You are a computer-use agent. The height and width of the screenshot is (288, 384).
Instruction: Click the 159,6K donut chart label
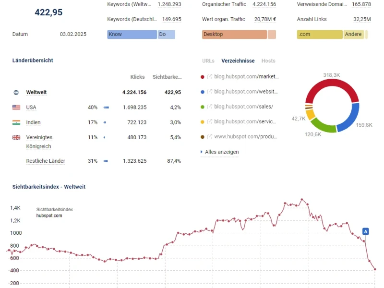pos(364,125)
